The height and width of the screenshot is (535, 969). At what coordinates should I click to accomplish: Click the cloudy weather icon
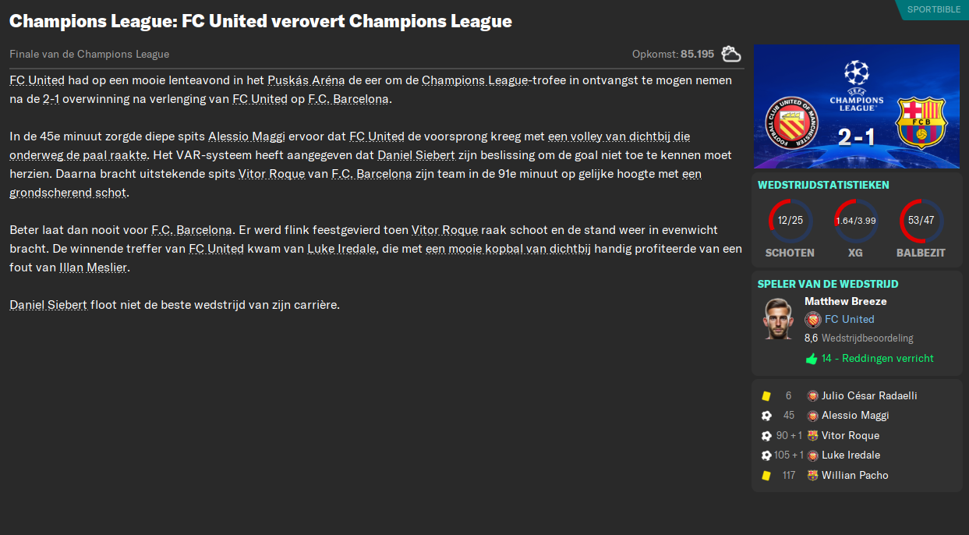[731, 54]
